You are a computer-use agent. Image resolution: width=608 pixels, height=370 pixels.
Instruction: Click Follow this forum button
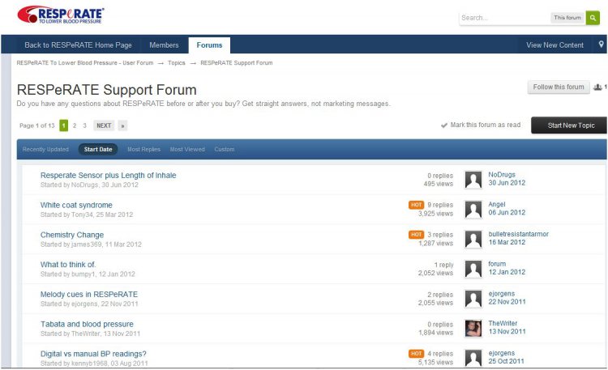(559, 87)
